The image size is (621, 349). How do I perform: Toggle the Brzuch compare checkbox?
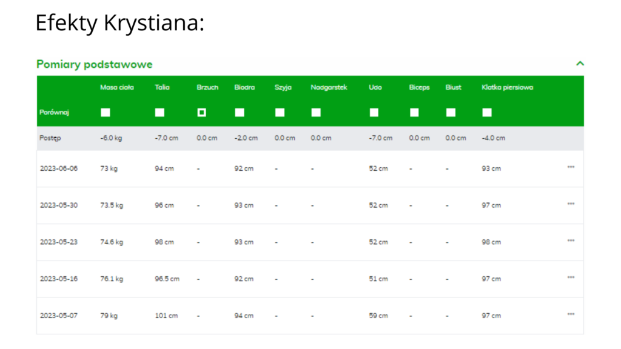202,113
